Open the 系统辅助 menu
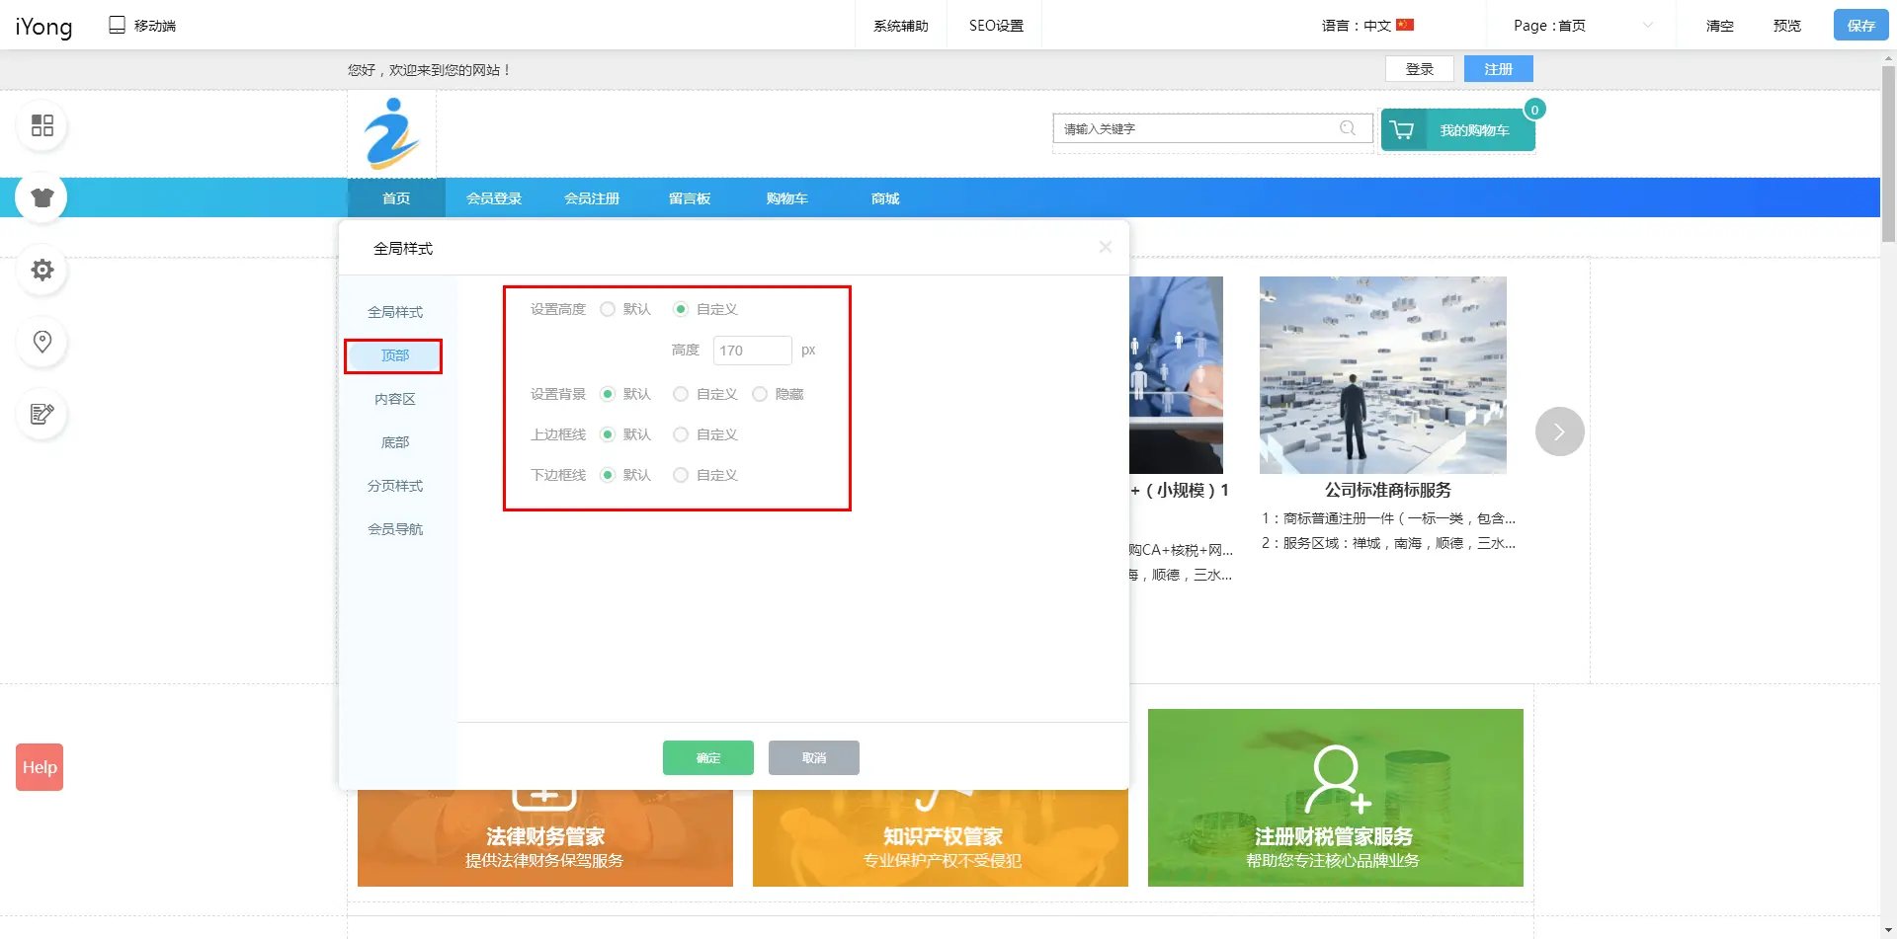Screen dimensions: 1897x939 pyautogui.click(x=900, y=26)
